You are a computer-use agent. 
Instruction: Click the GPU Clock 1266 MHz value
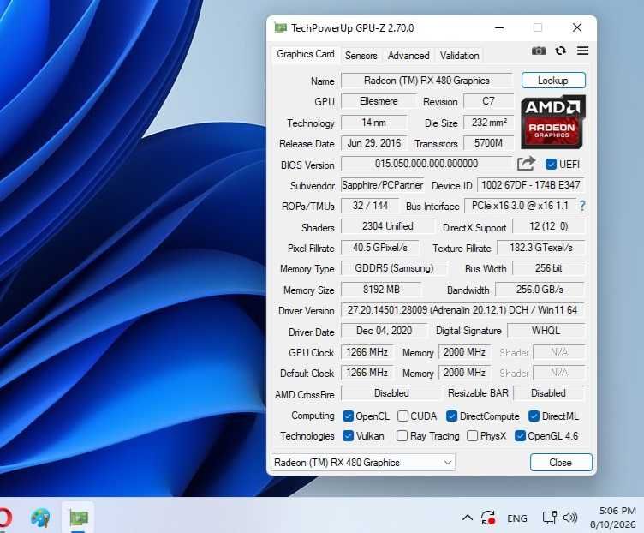pos(367,352)
